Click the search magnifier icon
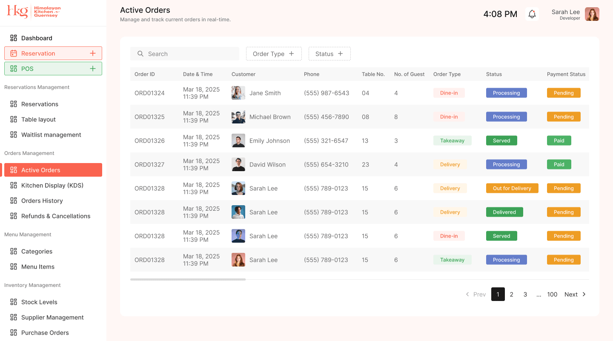 141,54
